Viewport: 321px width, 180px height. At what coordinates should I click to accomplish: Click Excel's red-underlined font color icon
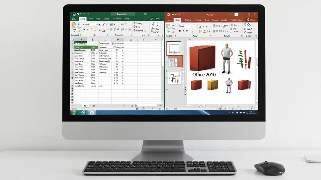click(104, 30)
